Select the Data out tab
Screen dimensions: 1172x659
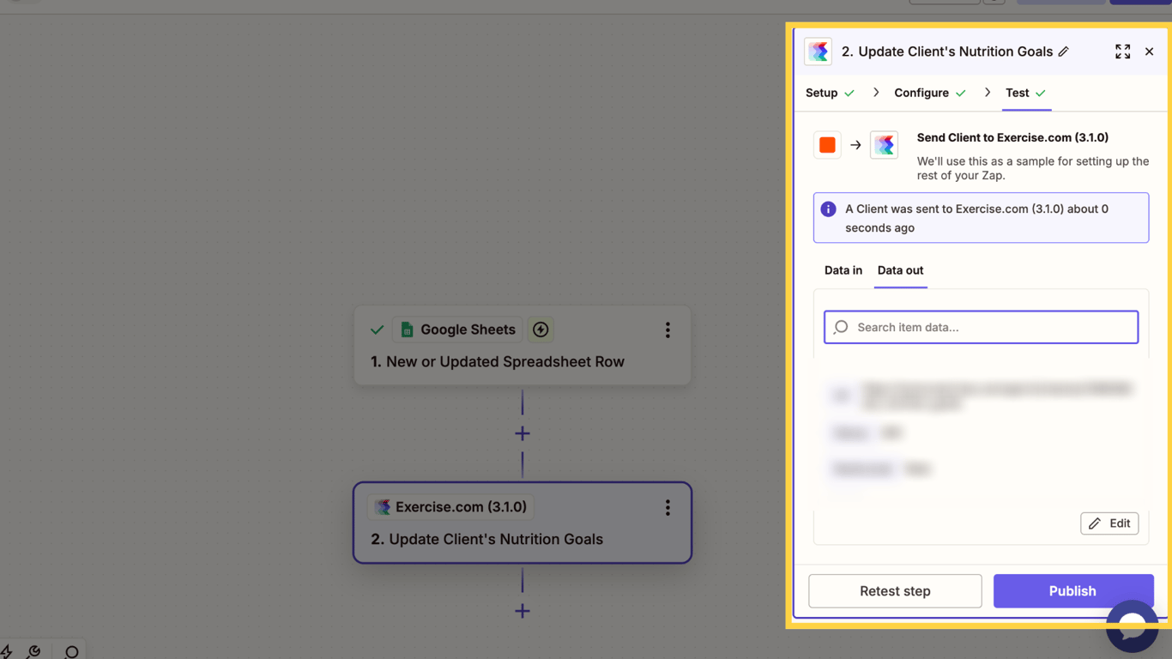[x=900, y=270]
